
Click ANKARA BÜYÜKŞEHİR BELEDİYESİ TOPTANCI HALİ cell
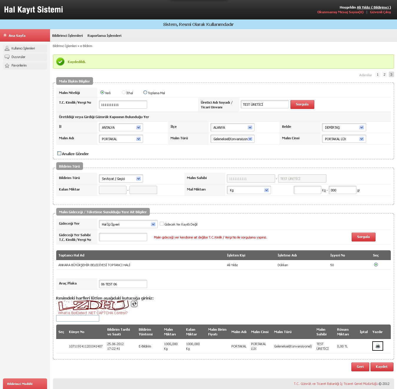point(94,265)
